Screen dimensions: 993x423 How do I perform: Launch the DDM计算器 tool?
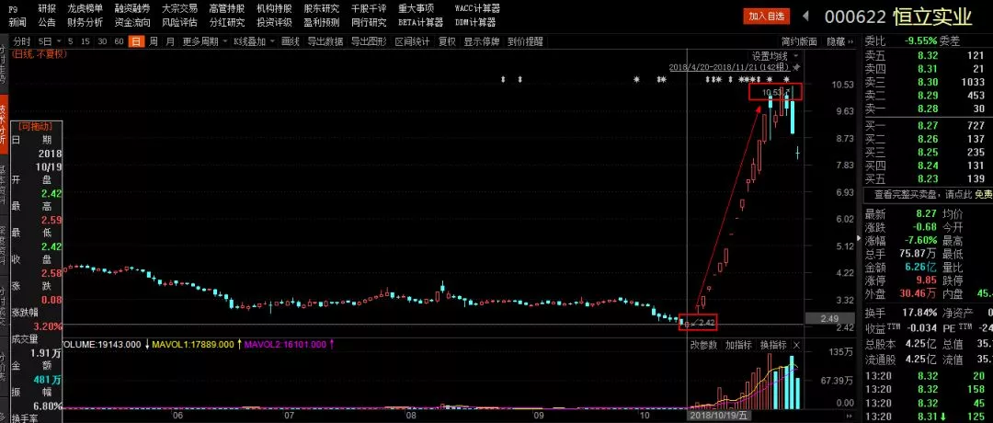tap(475, 23)
